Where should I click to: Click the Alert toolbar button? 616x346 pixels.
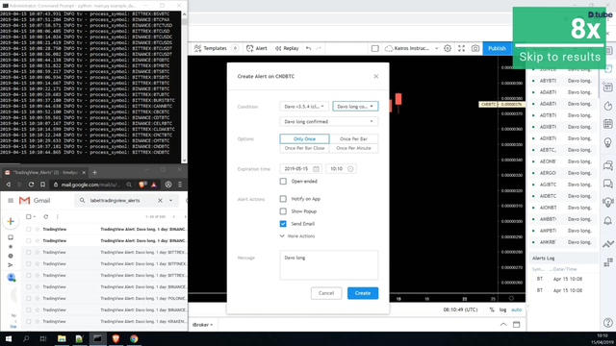[257, 48]
